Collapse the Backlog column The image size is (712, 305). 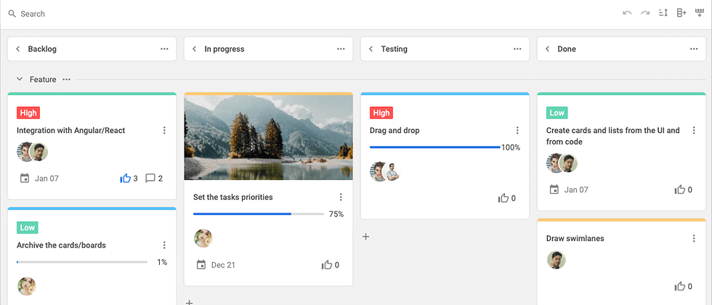(x=17, y=49)
